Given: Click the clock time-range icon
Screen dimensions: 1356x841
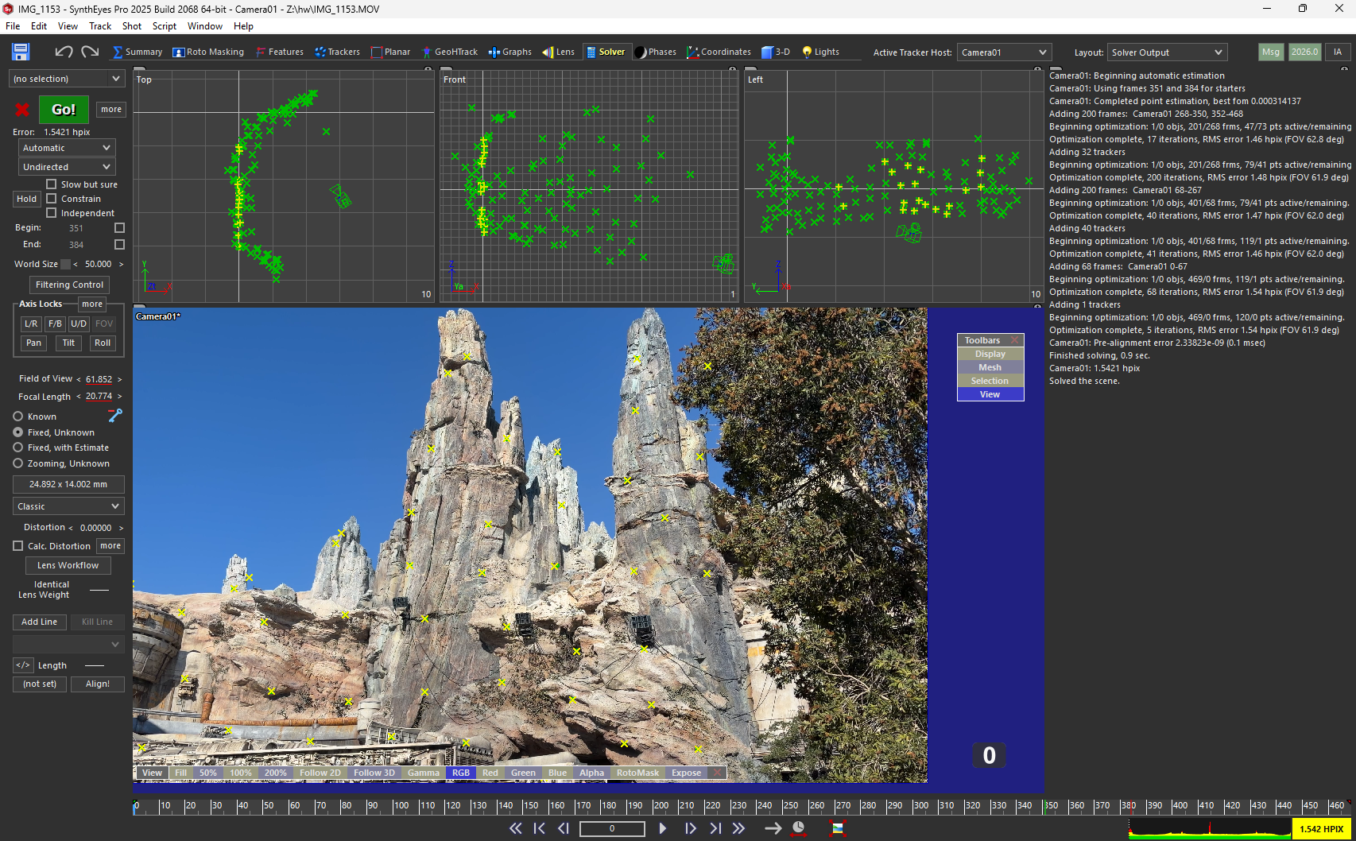Looking at the screenshot, I should [798, 828].
